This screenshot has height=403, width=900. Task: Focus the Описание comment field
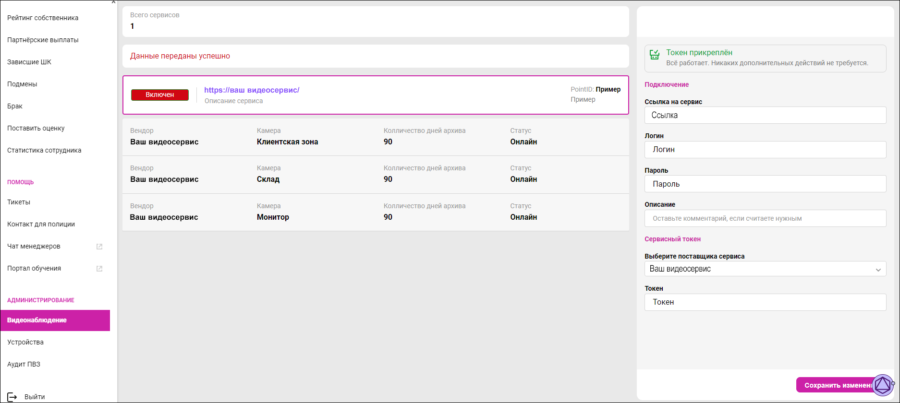(x=765, y=218)
